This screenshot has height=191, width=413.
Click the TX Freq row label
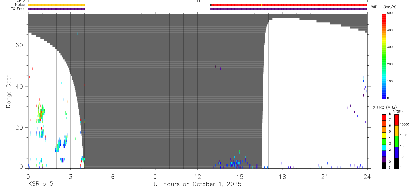[18, 9]
